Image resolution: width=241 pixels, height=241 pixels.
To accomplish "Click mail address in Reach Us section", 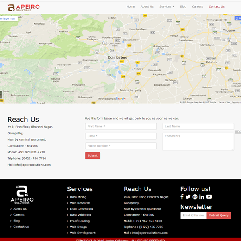I will (x=33, y=165).
